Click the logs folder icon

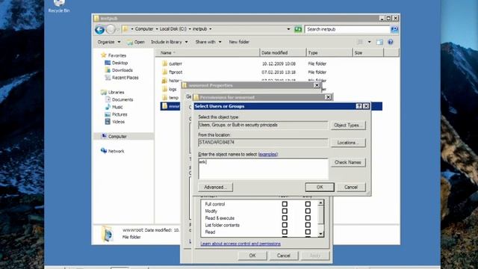(164, 89)
